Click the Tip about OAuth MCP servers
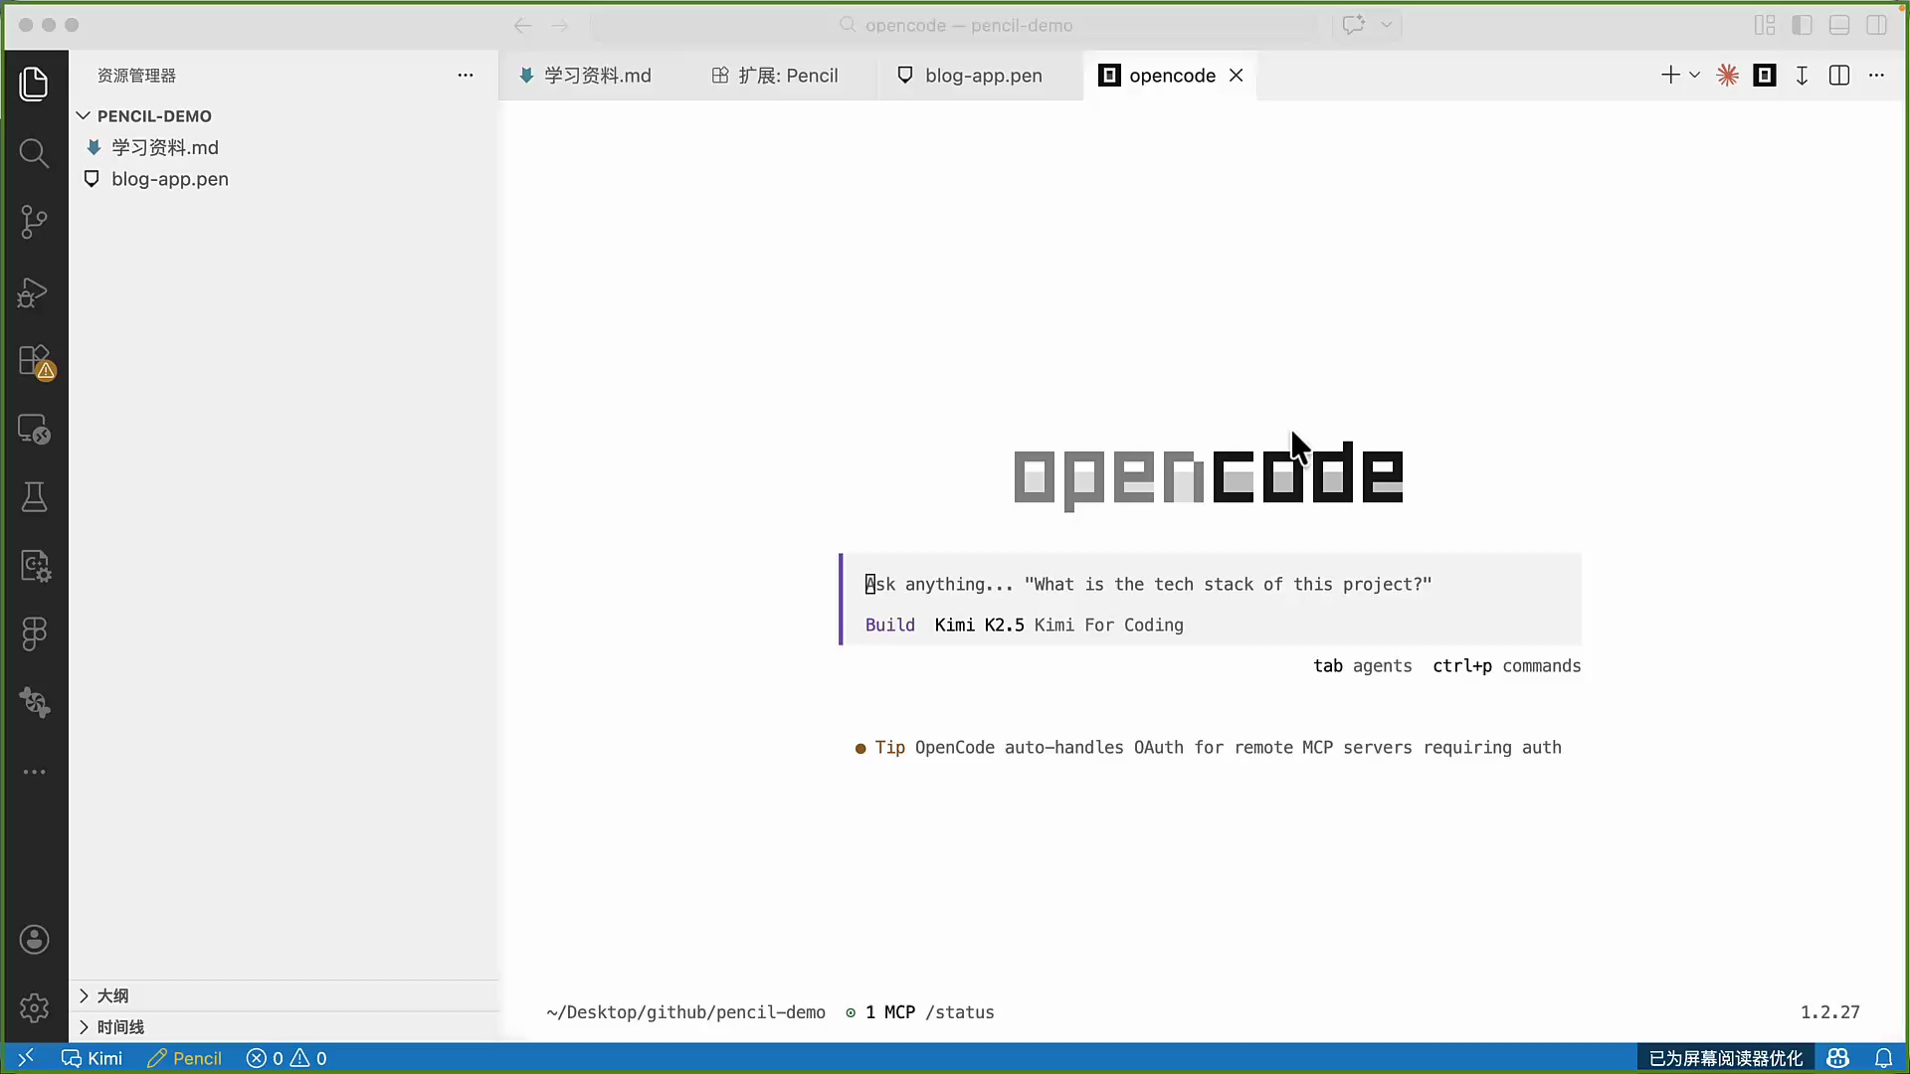The image size is (1910, 1074). 1208,748
